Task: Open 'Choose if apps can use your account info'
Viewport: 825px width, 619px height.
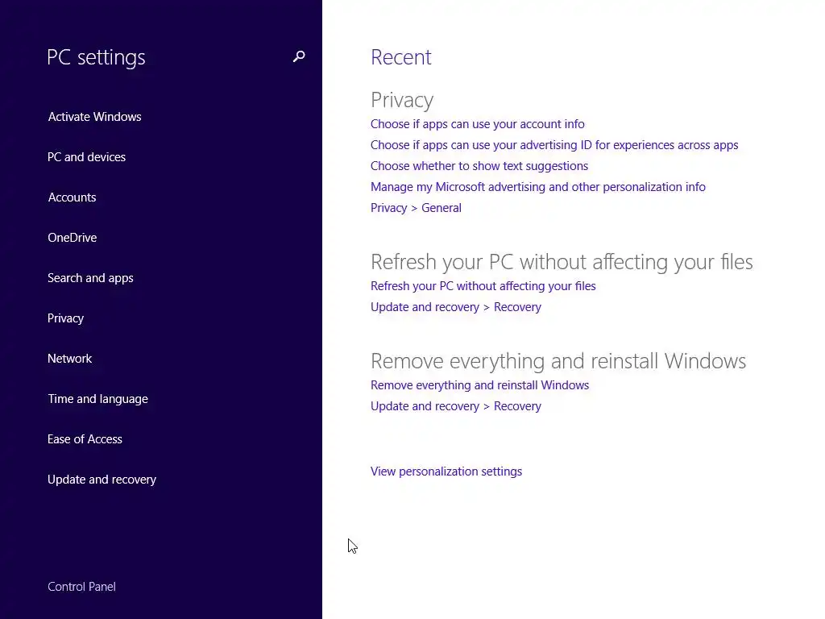Action: (477, 124)
